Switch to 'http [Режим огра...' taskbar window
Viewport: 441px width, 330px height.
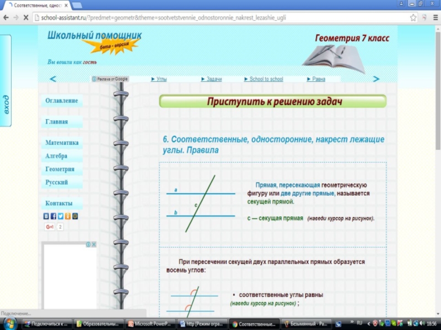202,324
